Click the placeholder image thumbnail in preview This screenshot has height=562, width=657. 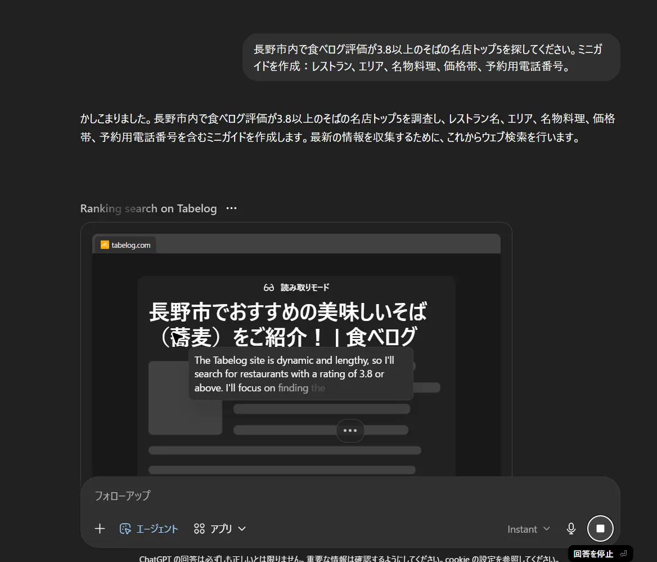tap(185, 398)
